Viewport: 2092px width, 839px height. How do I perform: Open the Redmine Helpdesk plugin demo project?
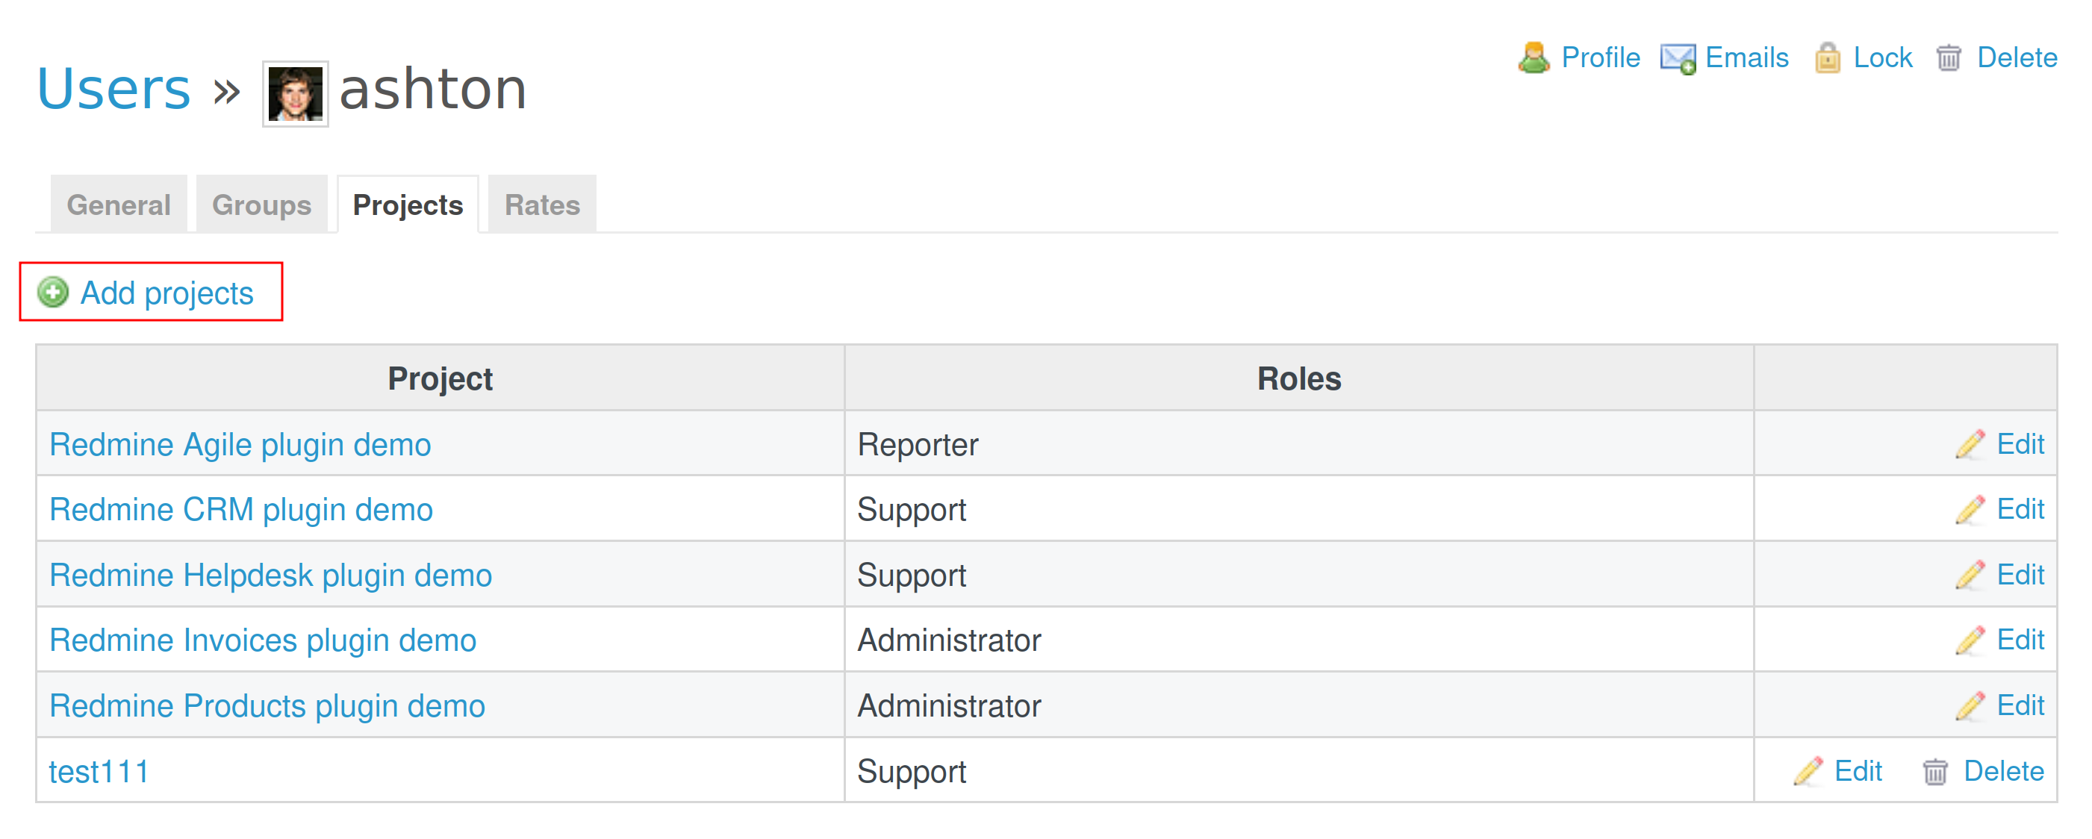coord(270,575)
